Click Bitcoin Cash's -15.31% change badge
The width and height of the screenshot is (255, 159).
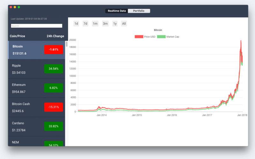pos(54,107)
